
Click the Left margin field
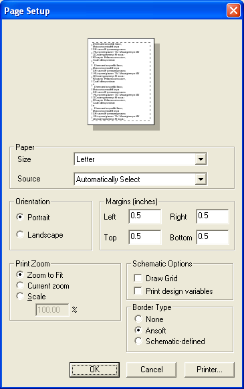coord(145,216)
